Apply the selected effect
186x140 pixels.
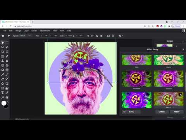[x=177, y=112]
